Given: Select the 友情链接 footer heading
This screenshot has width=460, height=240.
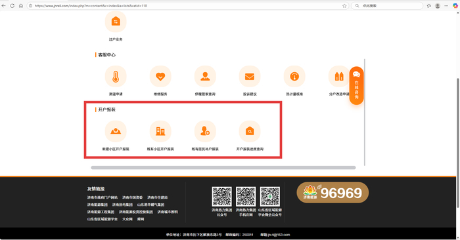Looking at the screenshot, I should (96, 189).
